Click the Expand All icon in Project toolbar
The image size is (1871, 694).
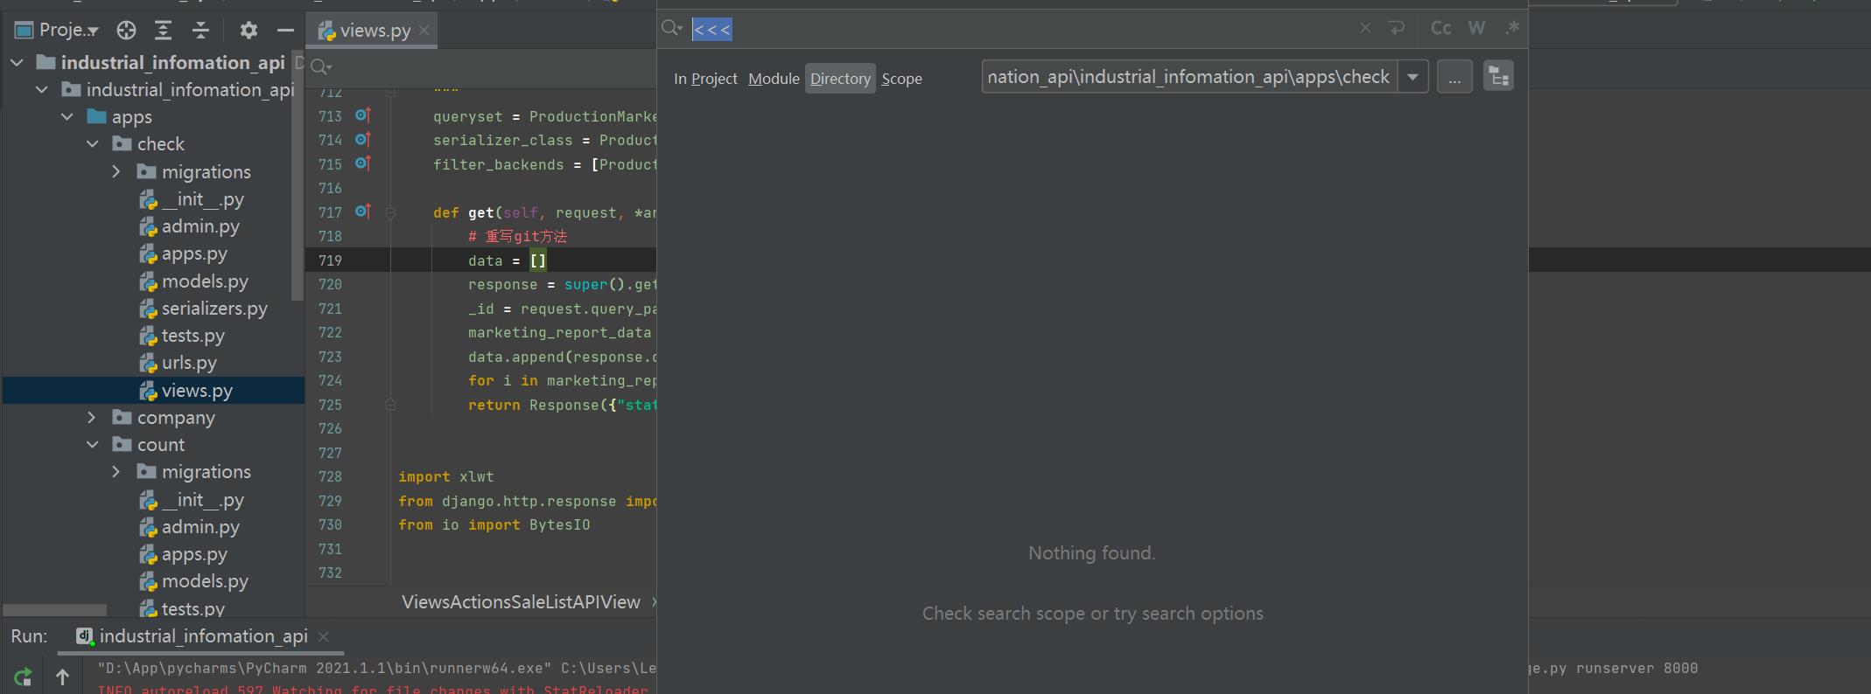tap(163, 31)
